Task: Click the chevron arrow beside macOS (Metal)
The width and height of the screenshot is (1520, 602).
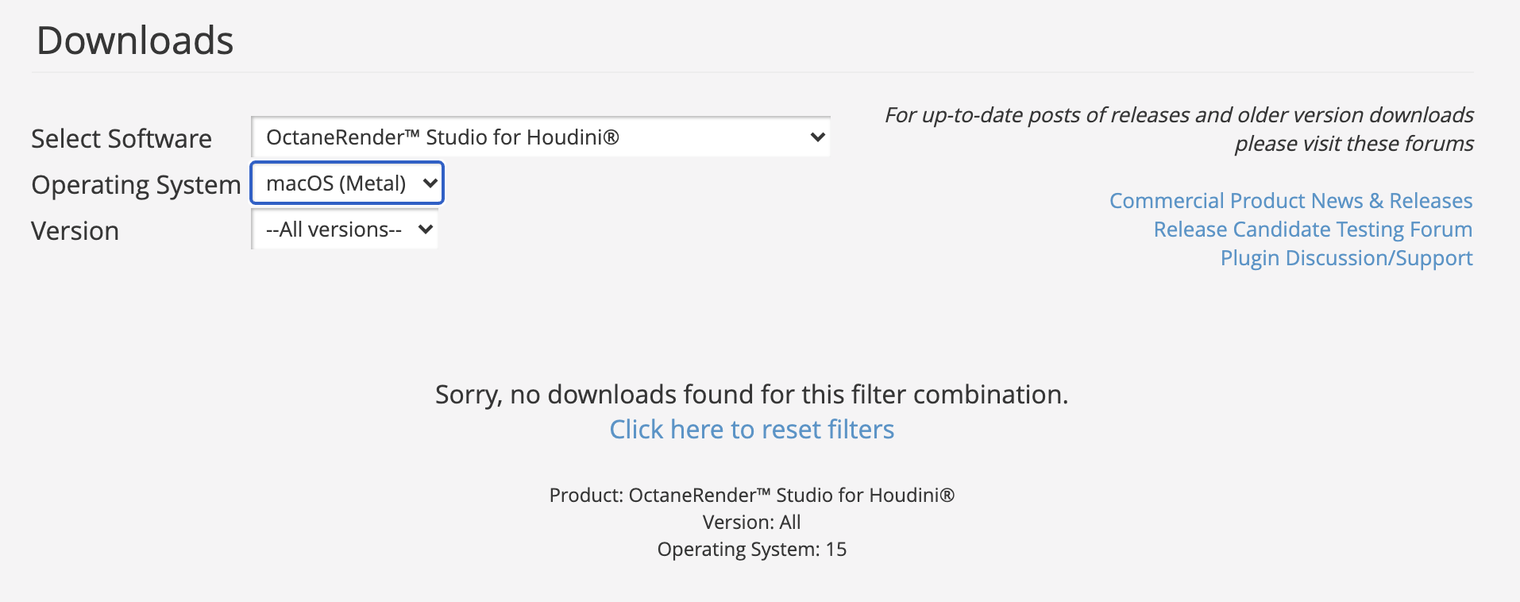Action: (430, 183)
